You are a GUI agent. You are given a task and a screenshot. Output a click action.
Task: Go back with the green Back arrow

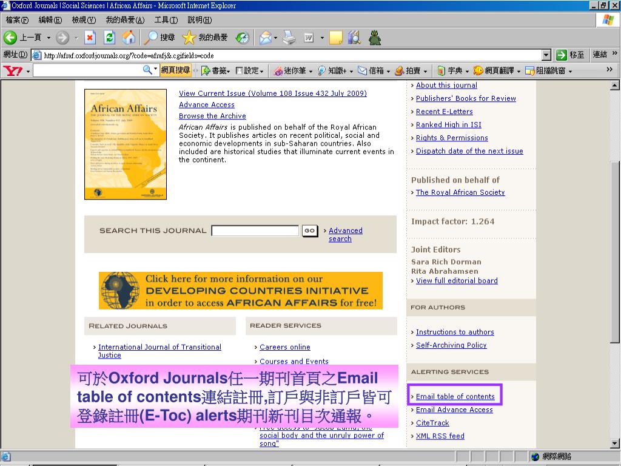pos(10,38)
